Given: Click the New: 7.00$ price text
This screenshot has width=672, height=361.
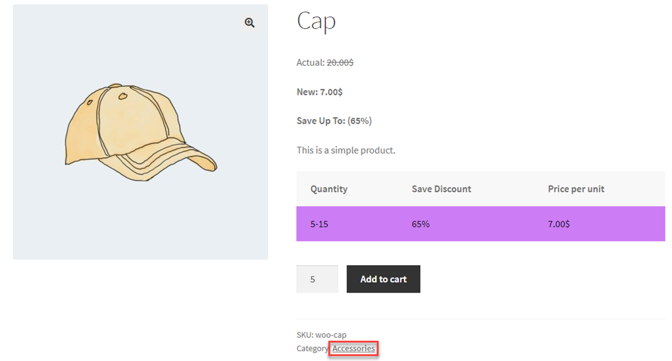Looking at the screenshot, I should tap(320, 92).
